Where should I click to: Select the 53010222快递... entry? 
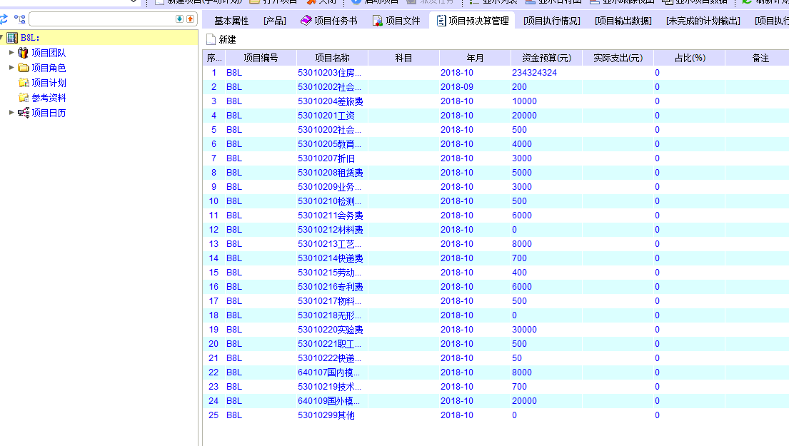point(330,358)
